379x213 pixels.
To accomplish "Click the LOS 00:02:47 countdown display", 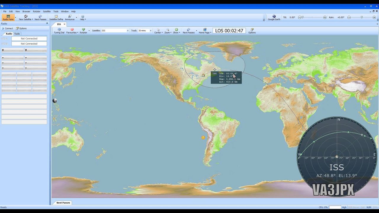I will tap(229, 30).
